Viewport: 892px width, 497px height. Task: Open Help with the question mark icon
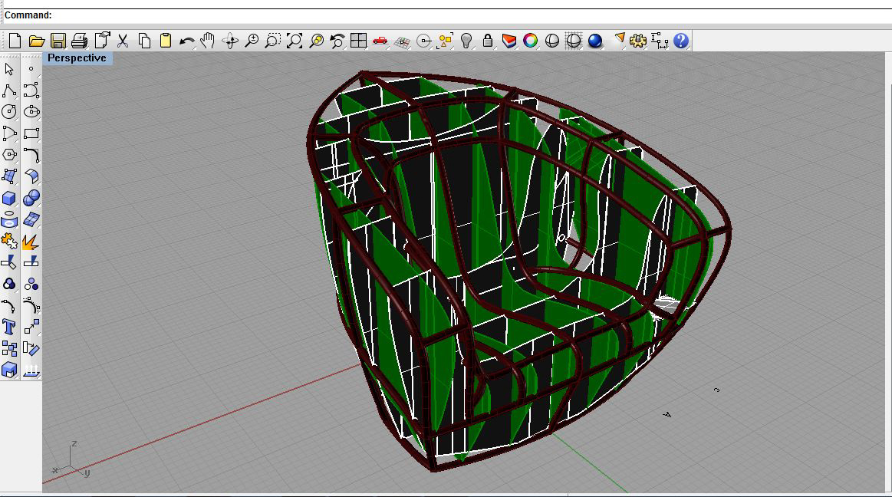(x=681, y=41)
